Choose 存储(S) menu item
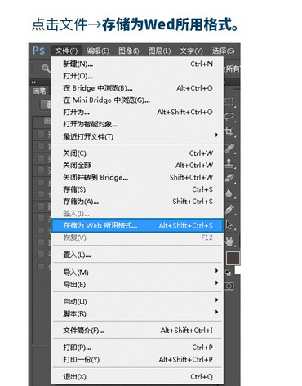Screen dimensions: 302x386 [137, 189]
